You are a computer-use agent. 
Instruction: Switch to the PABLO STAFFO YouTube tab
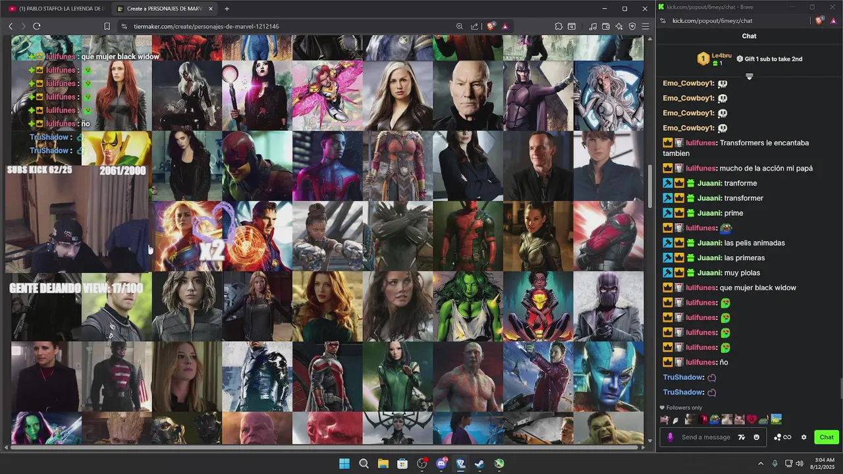coord(56,9)
